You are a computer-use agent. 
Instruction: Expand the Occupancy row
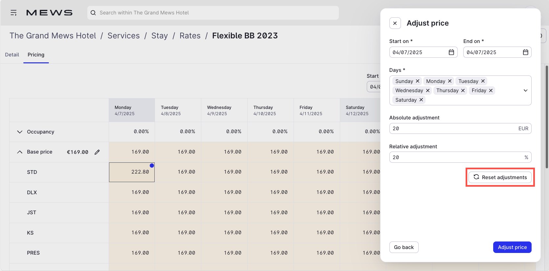coord(20,132)
